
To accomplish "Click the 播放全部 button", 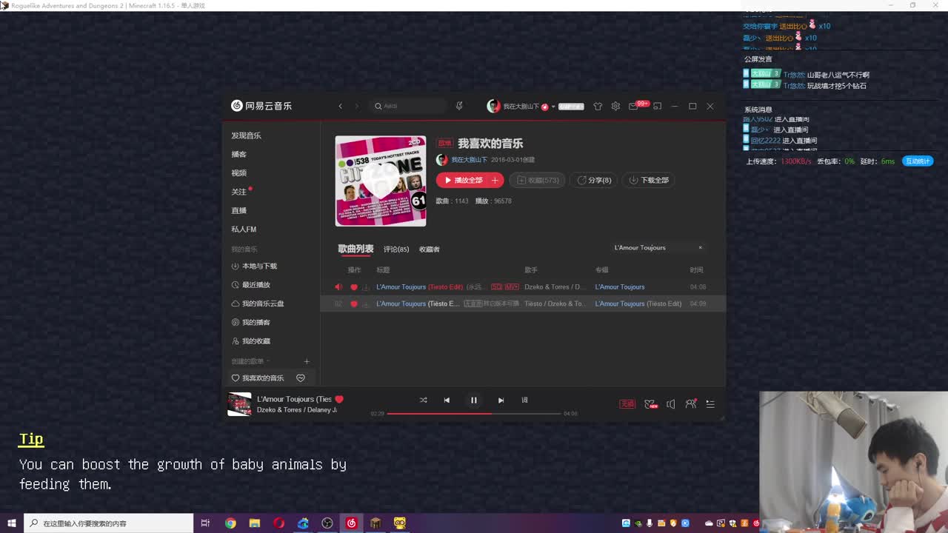I will point(469,180).
